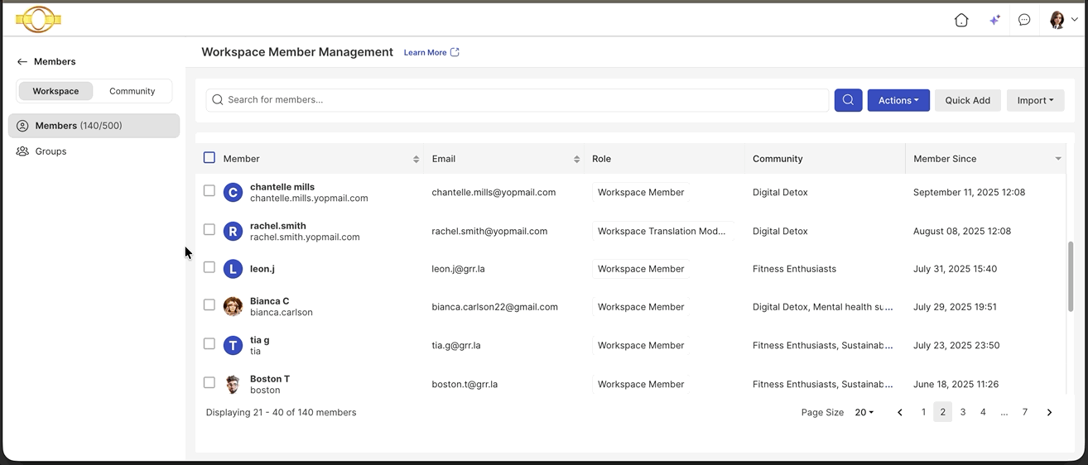Click the Groups people icon in sidebar
The height and width of the screenshot is (465, 1088).
pyautogui.click(x=22, y=151)
